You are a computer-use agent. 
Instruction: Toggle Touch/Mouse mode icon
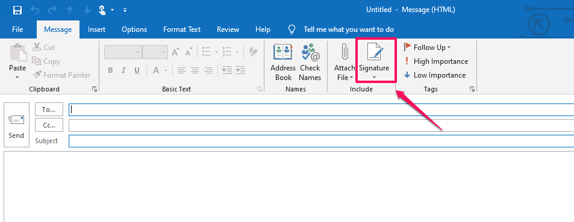(103, 10)
